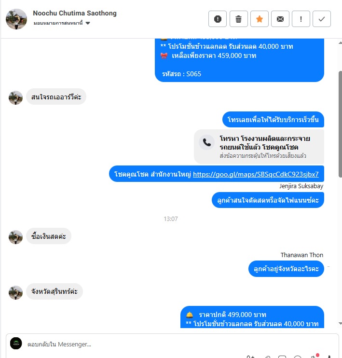Click scrollbar down arrow in chat pane
The height and width of the screenshot is (358, 342).
click(x=340, y=323)
